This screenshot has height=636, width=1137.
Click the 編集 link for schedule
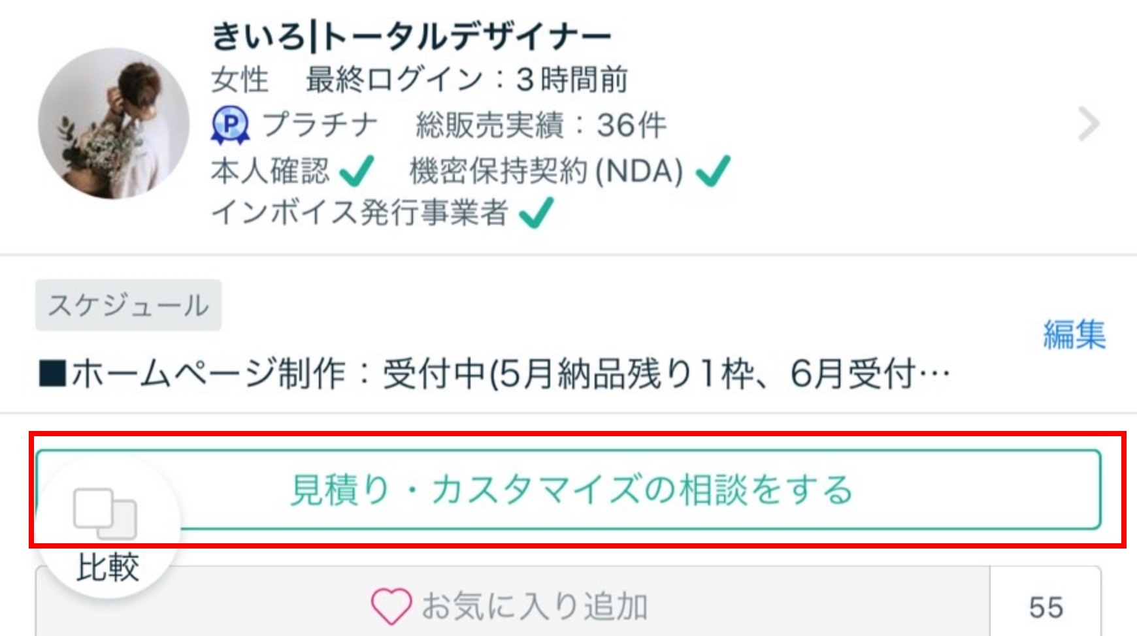(x=1074, y=335)
